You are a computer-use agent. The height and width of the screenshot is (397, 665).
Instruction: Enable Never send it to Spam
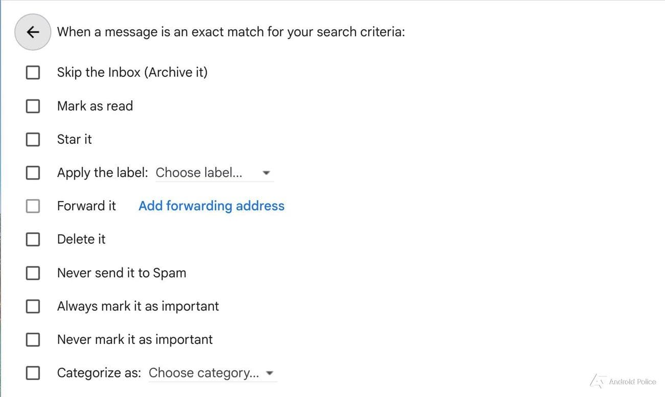tap(32, 273)
